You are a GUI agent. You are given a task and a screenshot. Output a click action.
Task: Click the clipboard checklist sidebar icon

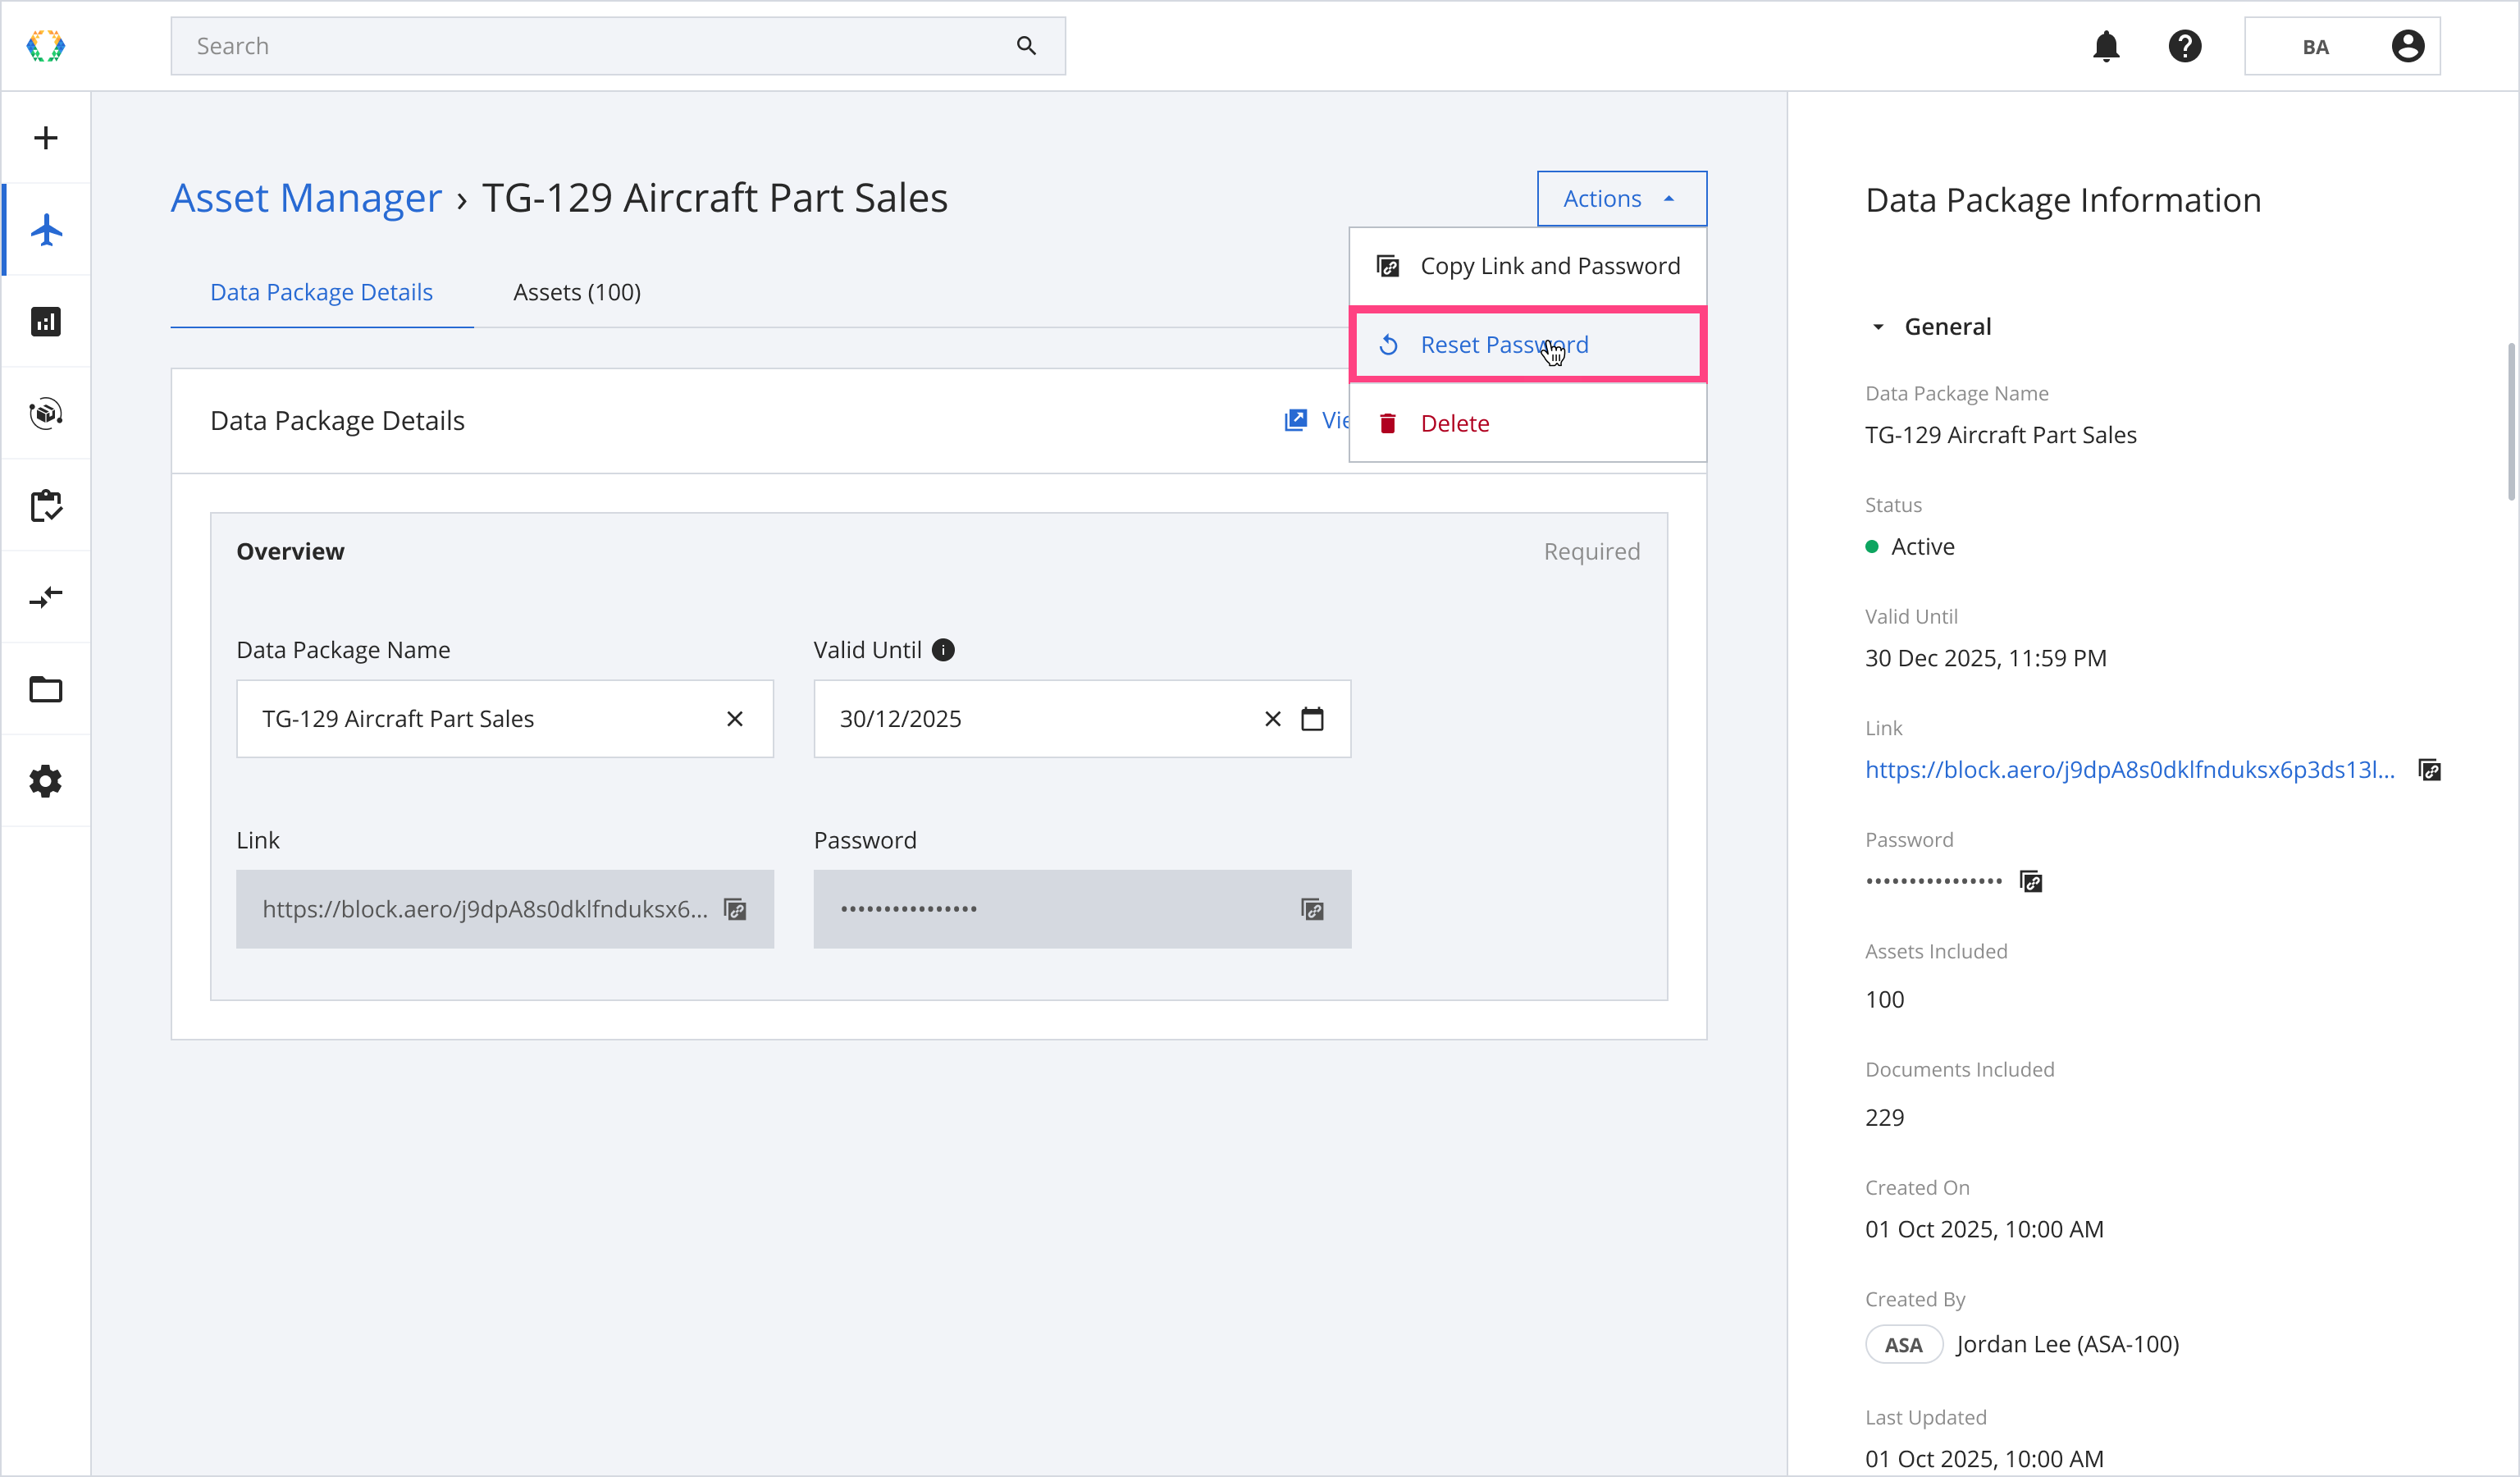[x=46, y=506]
